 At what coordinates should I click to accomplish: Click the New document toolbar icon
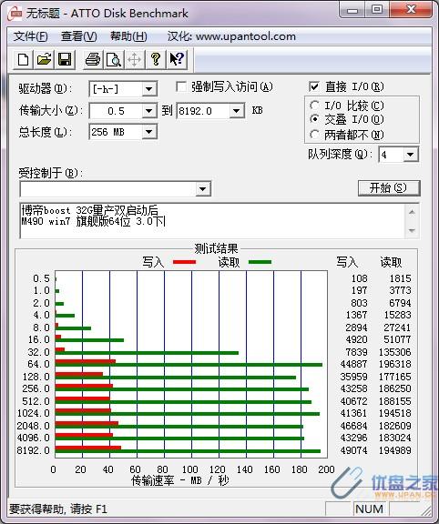coord(23,59)
